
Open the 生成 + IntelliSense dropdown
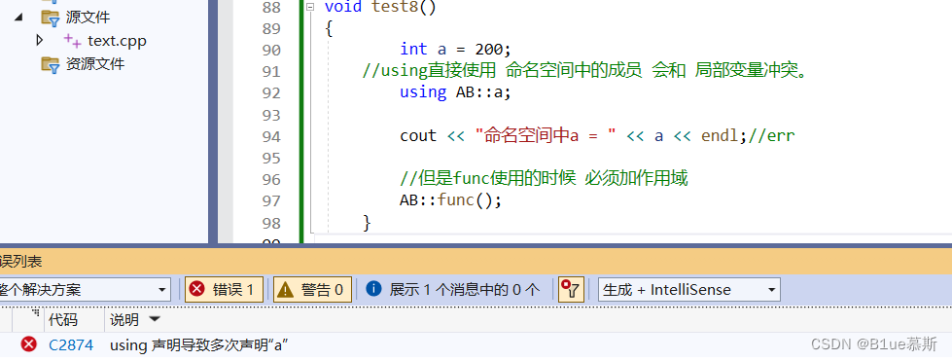tap(689, 289)
